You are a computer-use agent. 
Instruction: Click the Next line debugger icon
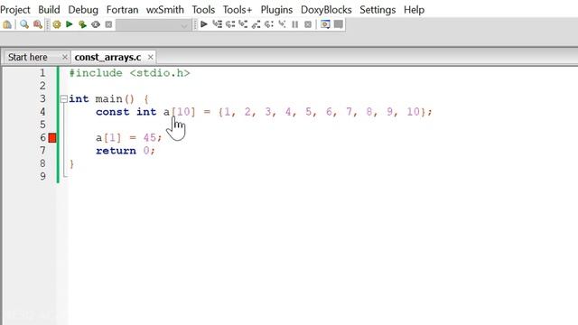pos(230,24)
